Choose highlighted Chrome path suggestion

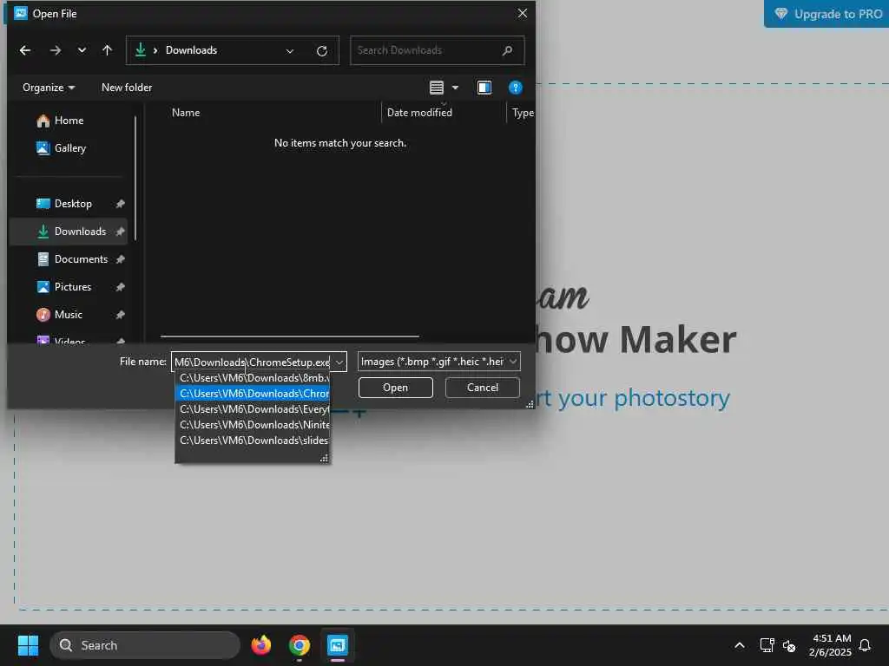click(253, 394)
